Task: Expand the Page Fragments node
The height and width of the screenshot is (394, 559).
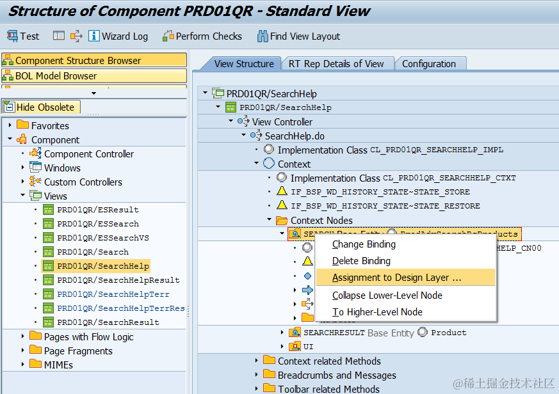Action: (x=22, y=350)
